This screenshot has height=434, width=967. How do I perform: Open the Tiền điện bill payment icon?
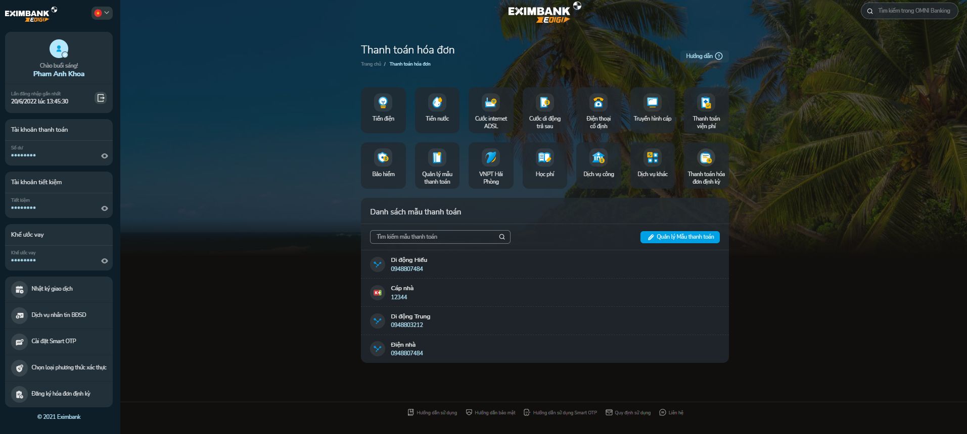pyautogui.click(x=383, y=110)
